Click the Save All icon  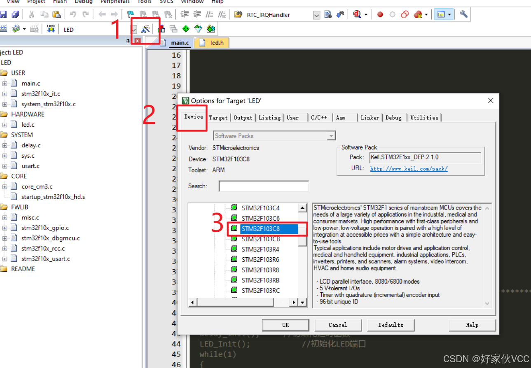[15, 14]
